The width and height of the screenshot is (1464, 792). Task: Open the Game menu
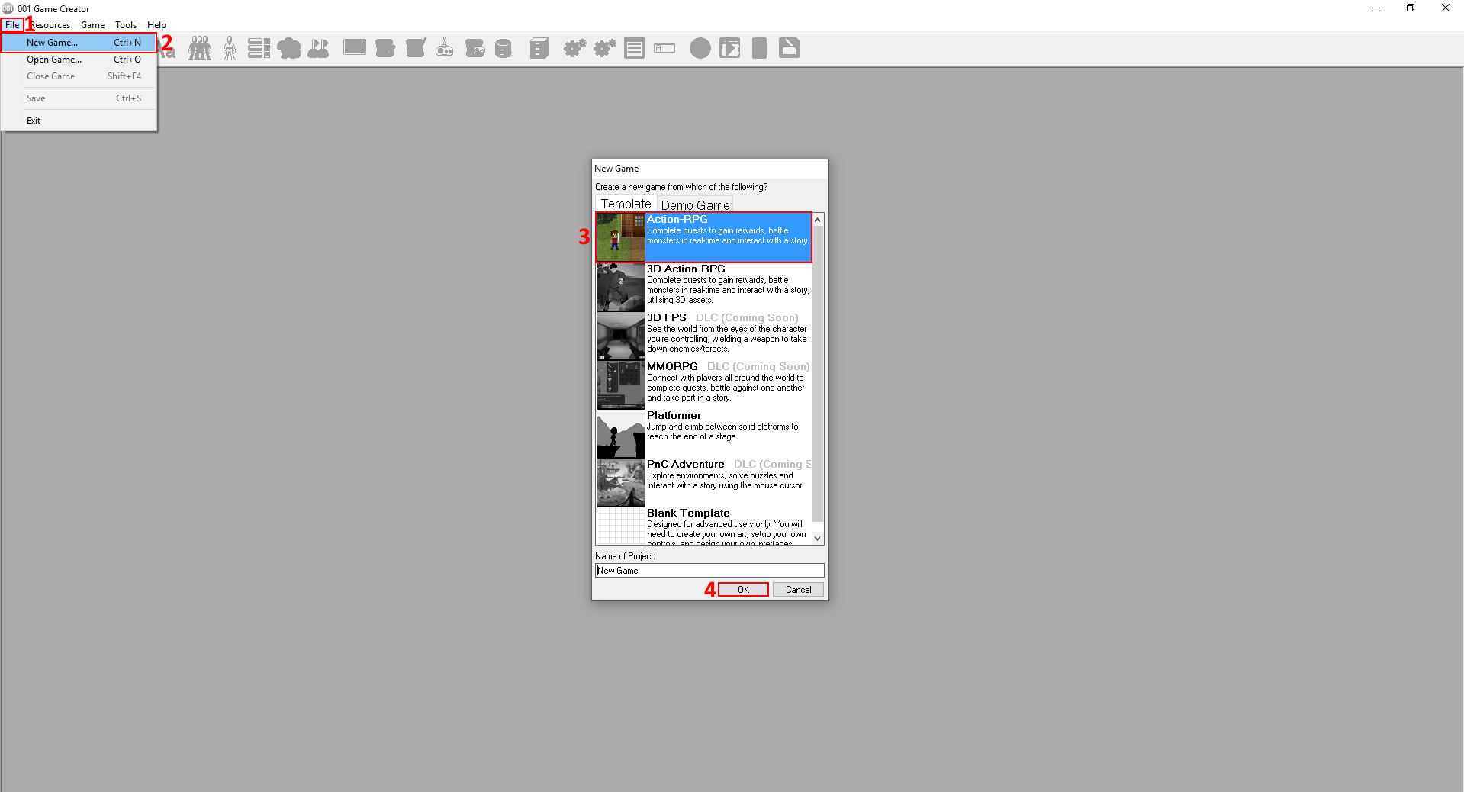point(93,25)
